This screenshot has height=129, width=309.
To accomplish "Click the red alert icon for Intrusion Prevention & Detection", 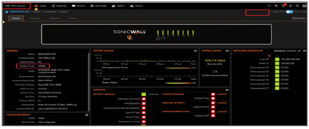I will pos(144,108).
